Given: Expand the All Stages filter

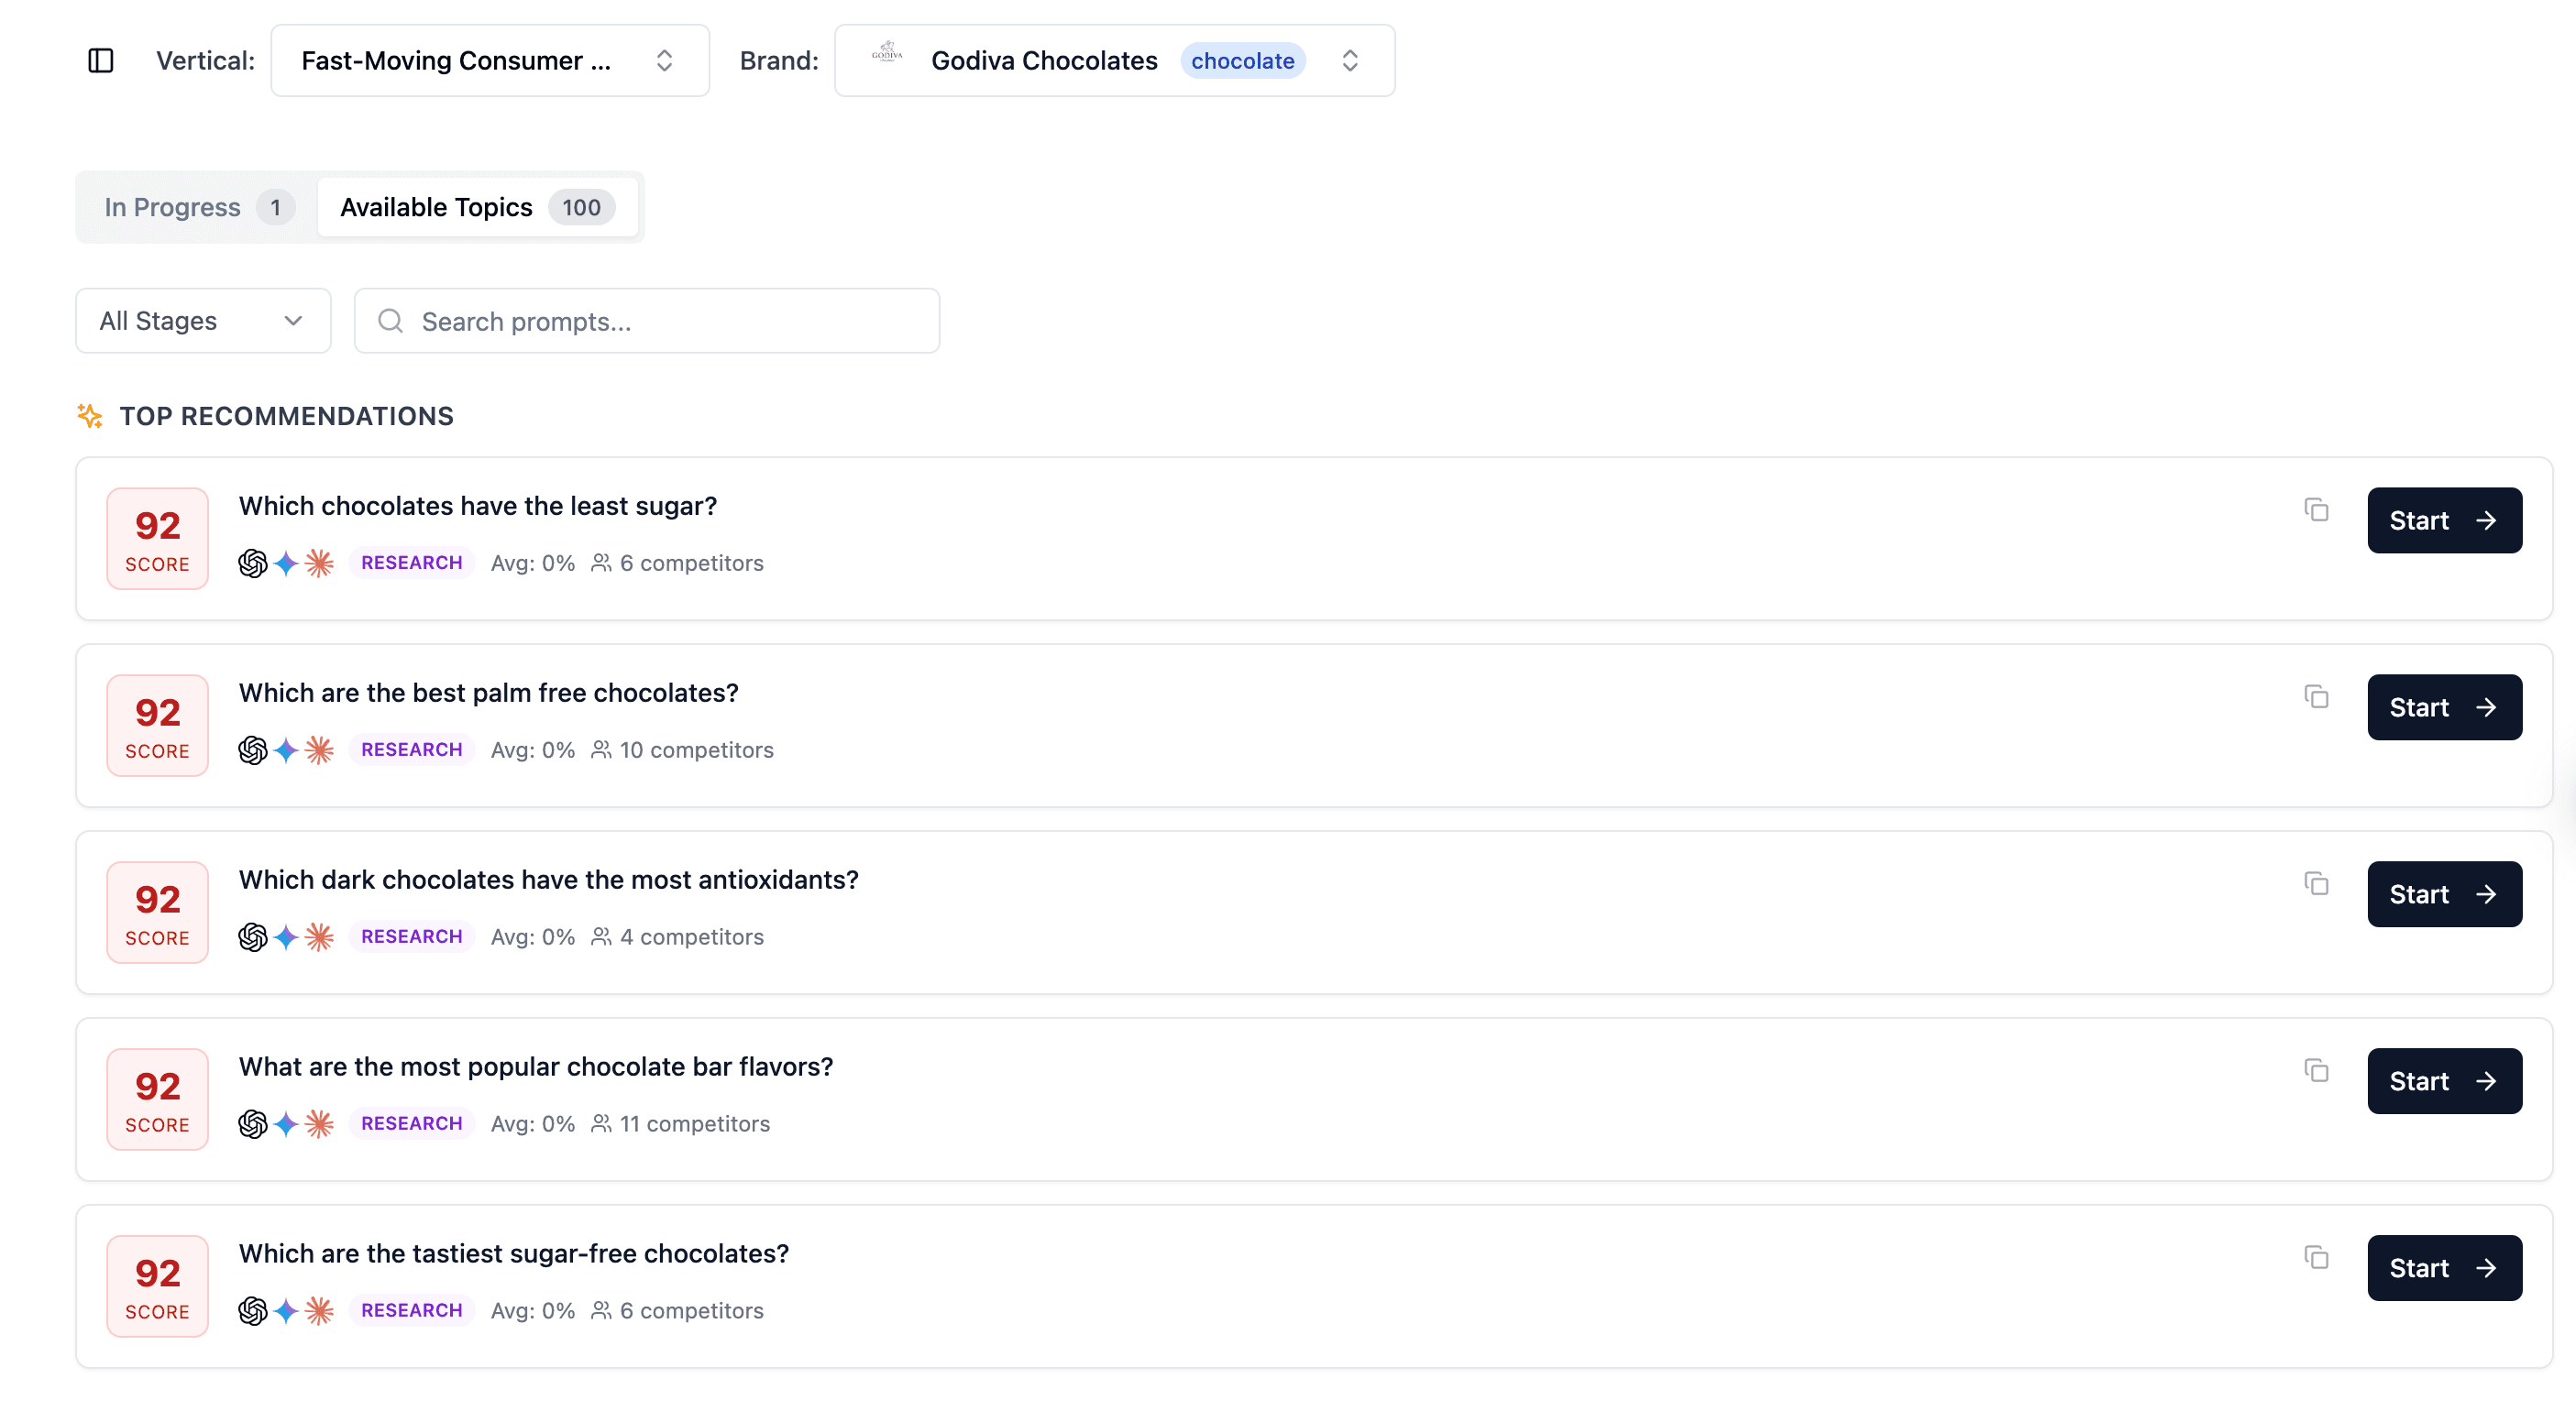Looking at the screenshot, I should pos(202,321).
